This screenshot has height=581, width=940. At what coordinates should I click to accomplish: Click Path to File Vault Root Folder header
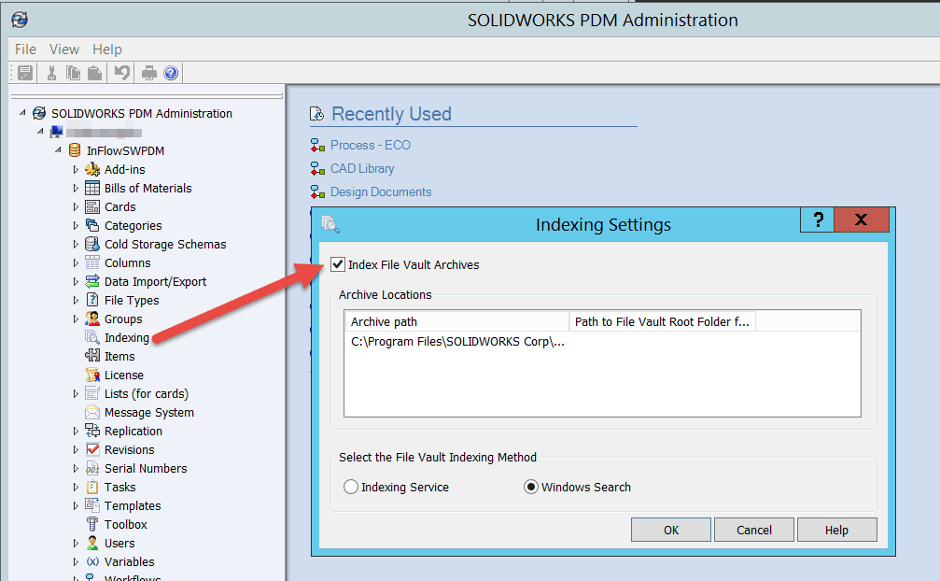(663, 321)
